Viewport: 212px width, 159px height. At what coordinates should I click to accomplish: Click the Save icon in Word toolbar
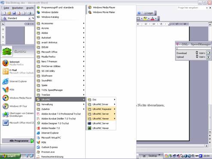point(14,13)
